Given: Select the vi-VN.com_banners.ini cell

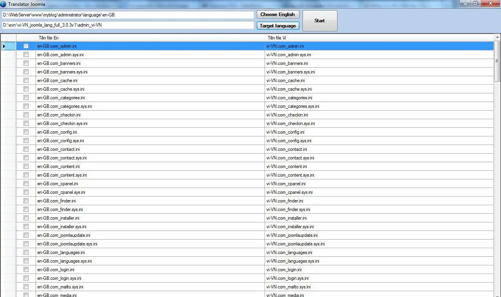Looking at the screenshot, I should [x=379, y=63].
